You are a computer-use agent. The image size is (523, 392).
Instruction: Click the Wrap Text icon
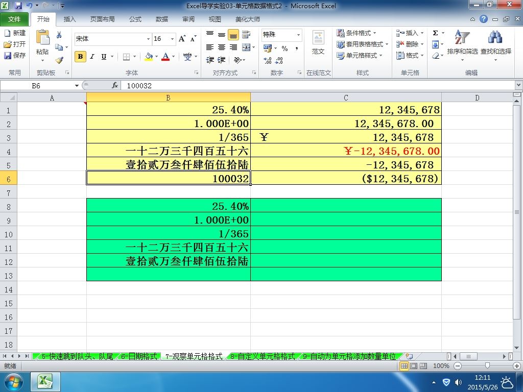246,34
